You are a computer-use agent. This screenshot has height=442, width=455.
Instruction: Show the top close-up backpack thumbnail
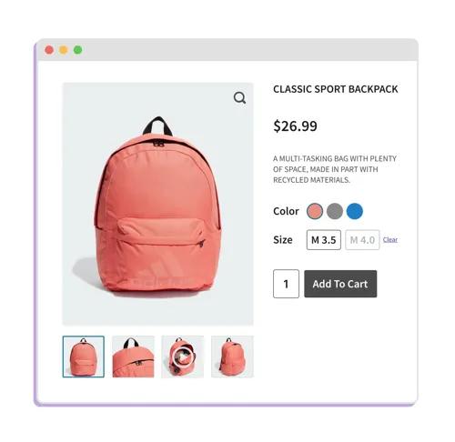(x=133, y=357)
